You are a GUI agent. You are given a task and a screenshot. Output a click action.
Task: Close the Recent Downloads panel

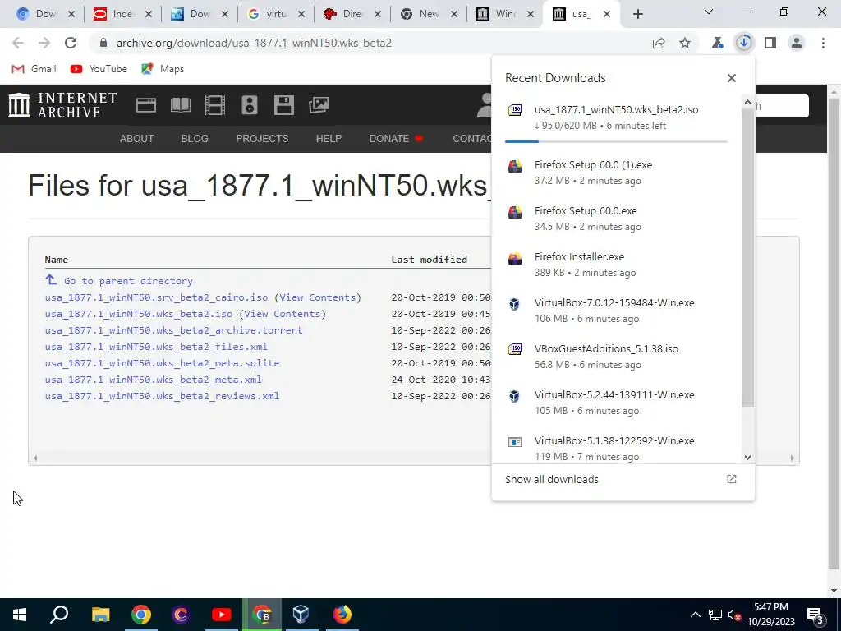[732, 78]
